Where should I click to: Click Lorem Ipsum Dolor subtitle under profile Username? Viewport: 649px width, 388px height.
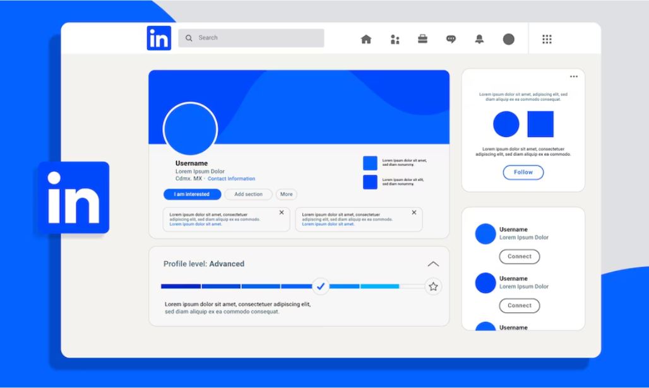(200, 171)
